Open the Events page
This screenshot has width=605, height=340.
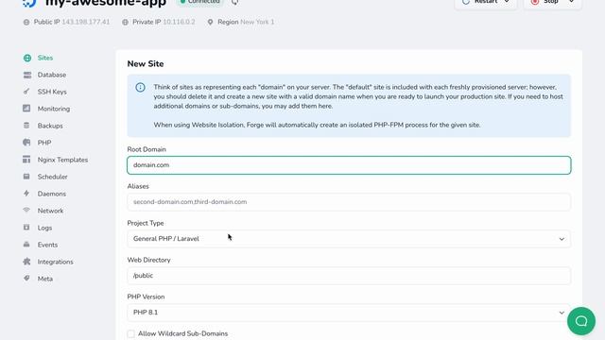pos(47,245)
